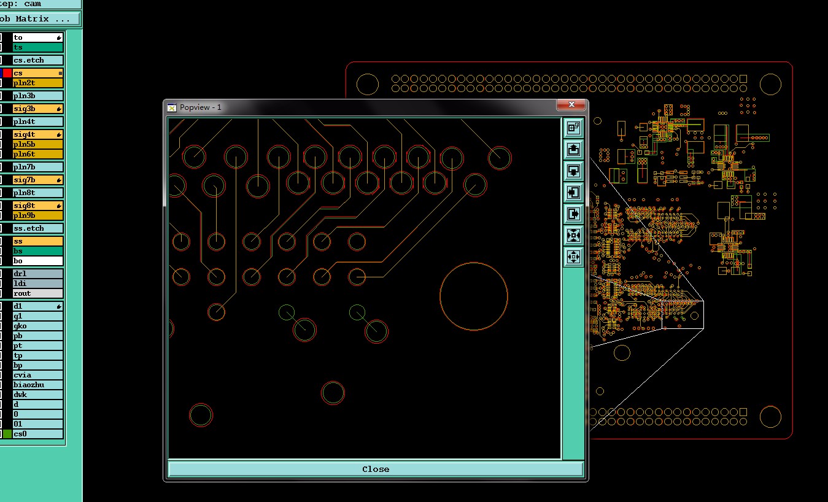Select the 'ss.etch' layer row

point(38,228)
